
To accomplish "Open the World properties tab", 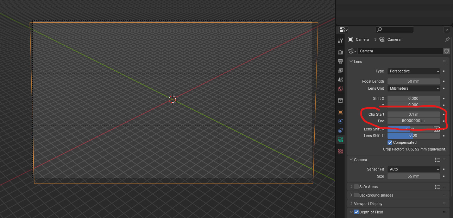I will coord(340,89).
